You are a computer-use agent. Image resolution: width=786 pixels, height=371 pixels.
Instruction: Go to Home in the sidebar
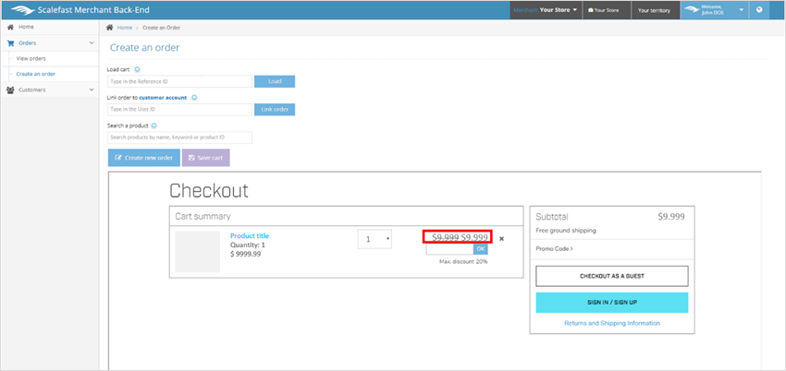tap(26, 27)
